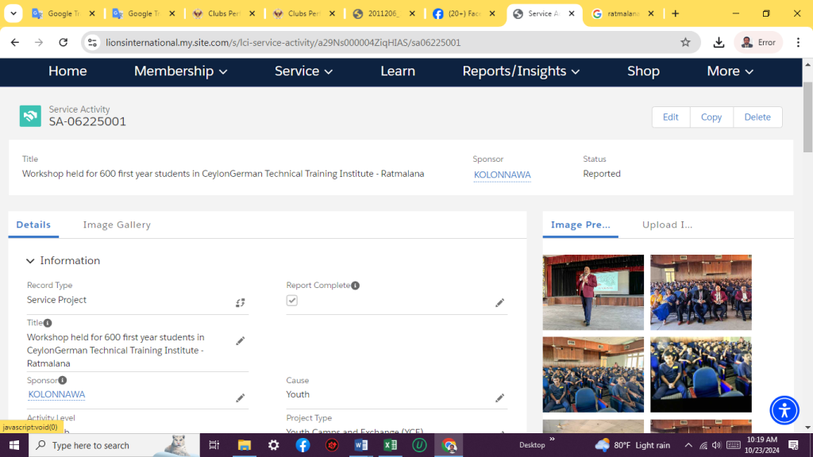The image size is (813, 457).
Task: Open speaker on stage photo thumbnail
Action: pyautogui.click(x=593, y=292)
